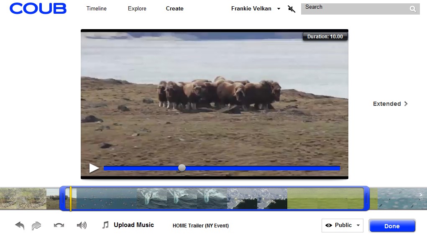
Task: Click the blue video progress bar
Action: click(222, 168)
